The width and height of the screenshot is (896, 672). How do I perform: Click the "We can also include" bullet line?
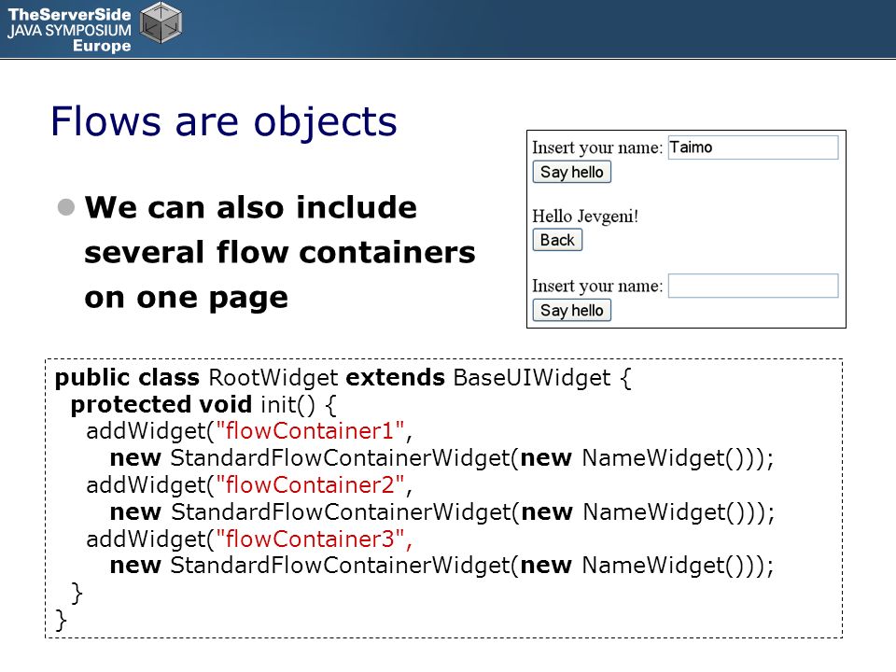(251, 207)
